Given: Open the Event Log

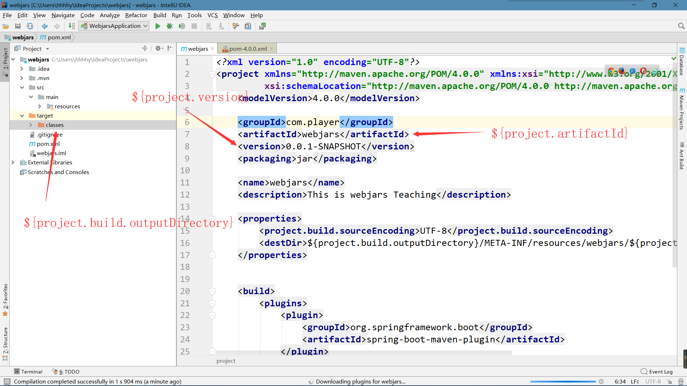Looking at the screenshot, I should pyautogui.click(x=660, y=371).
